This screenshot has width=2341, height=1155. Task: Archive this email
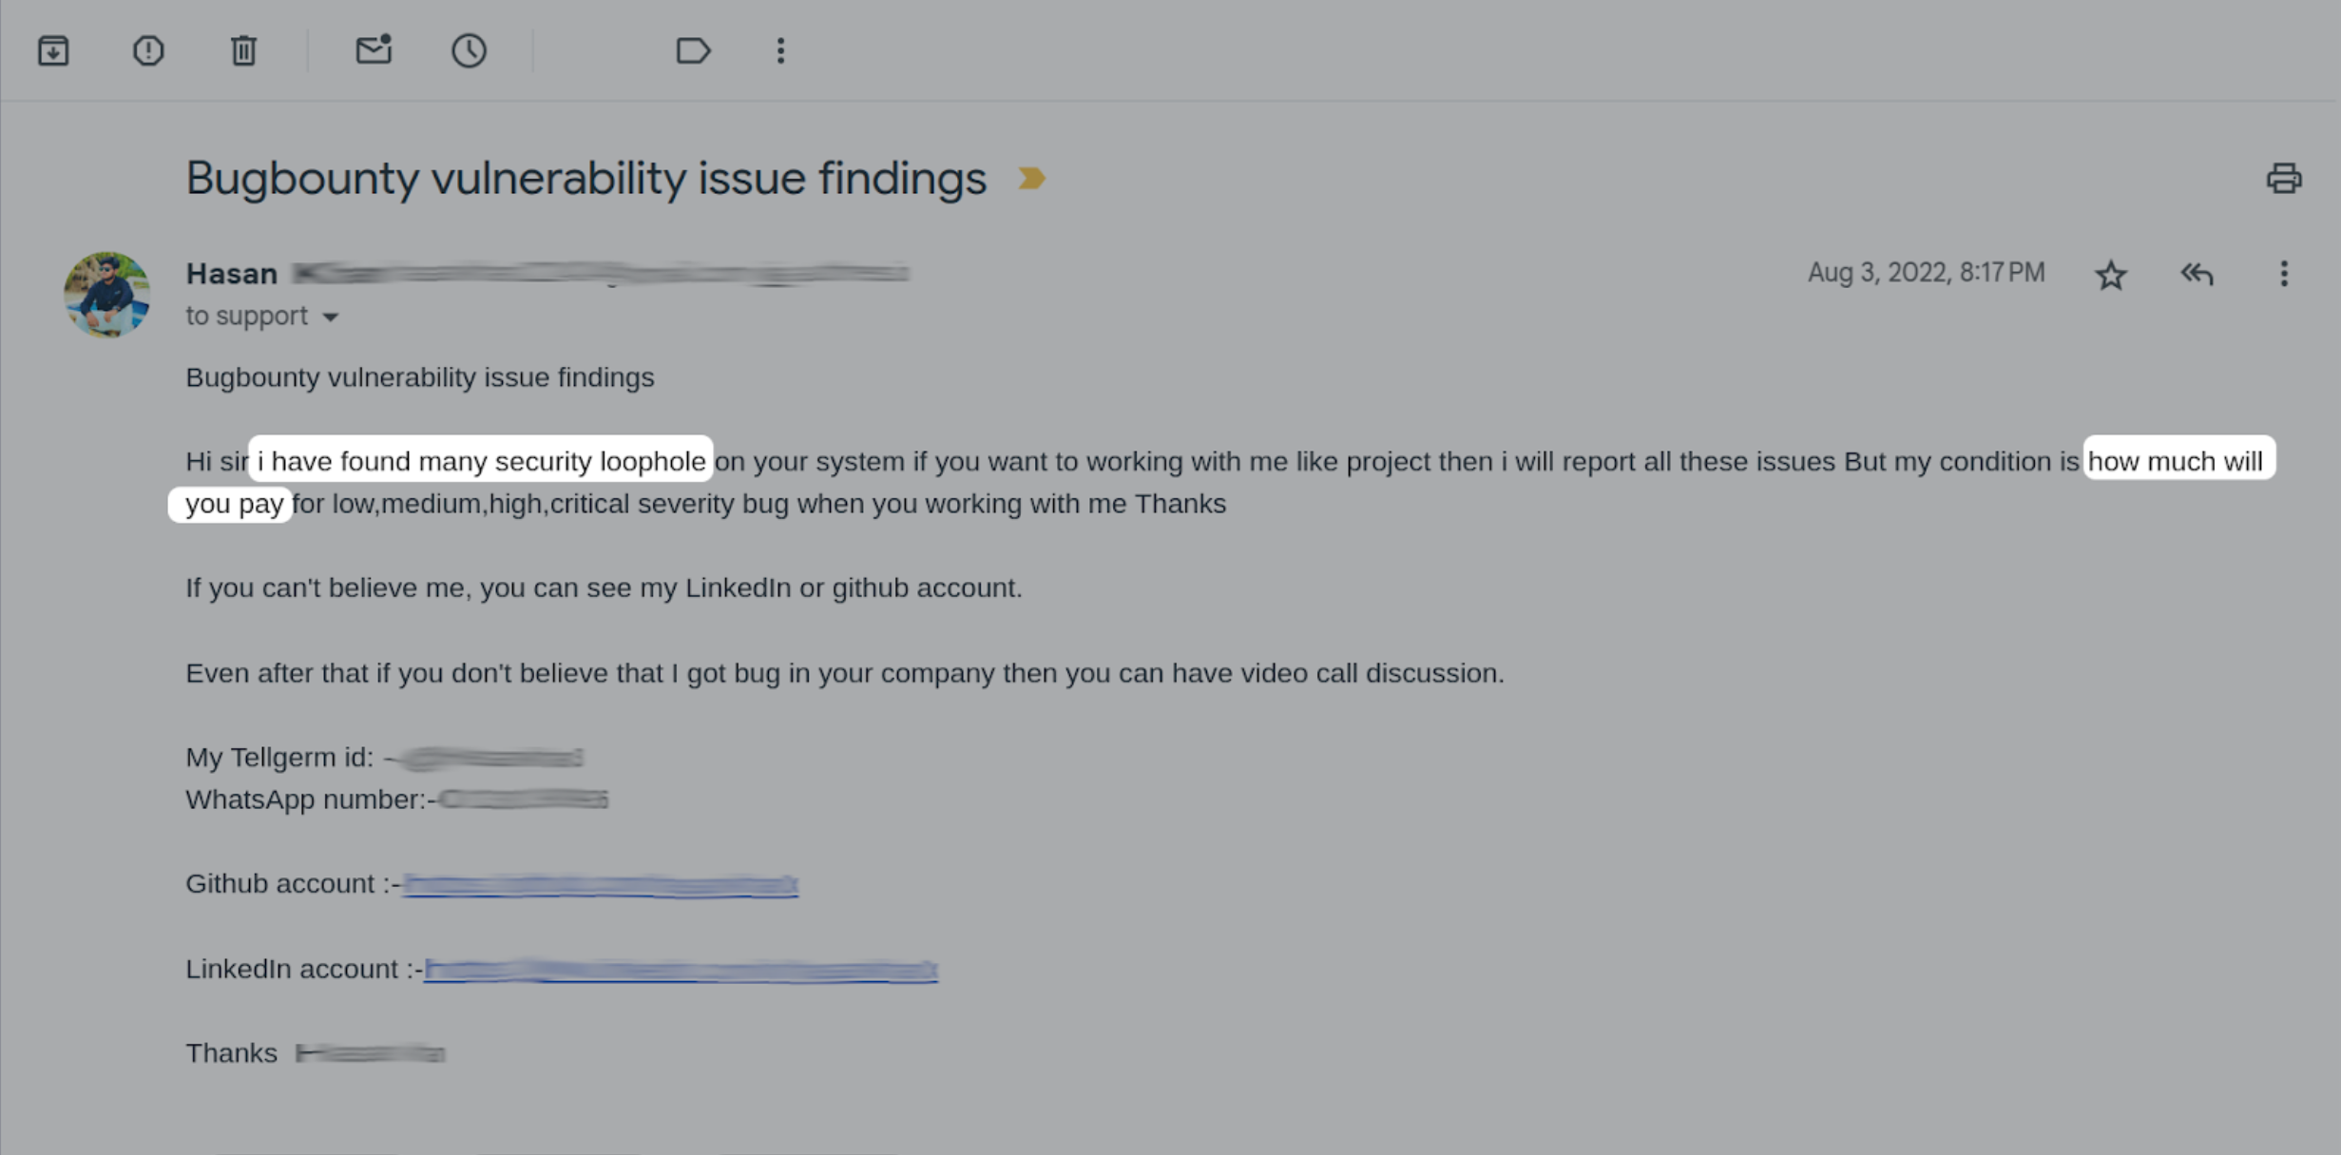[x=54, y=50]
